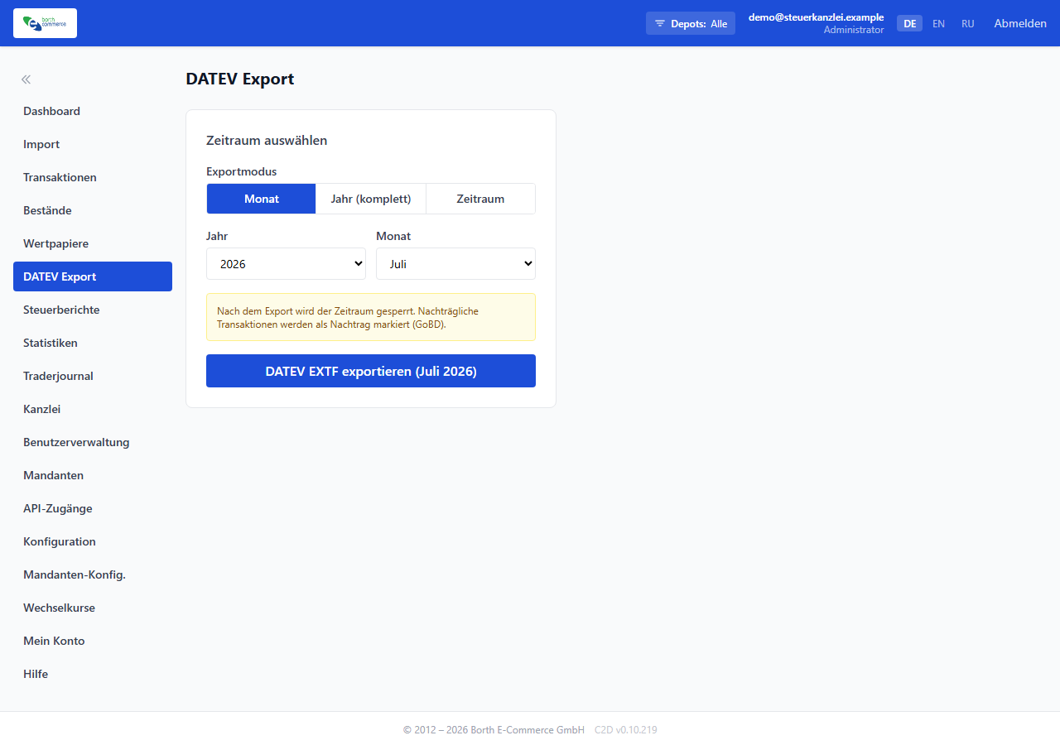The image size is (1060, 745).
Task: Open Wertpapiere in the sidebar
Action: 93,243
